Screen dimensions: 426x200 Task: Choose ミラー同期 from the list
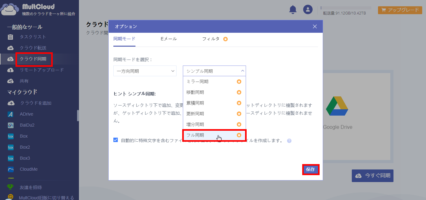coord(214,82)
